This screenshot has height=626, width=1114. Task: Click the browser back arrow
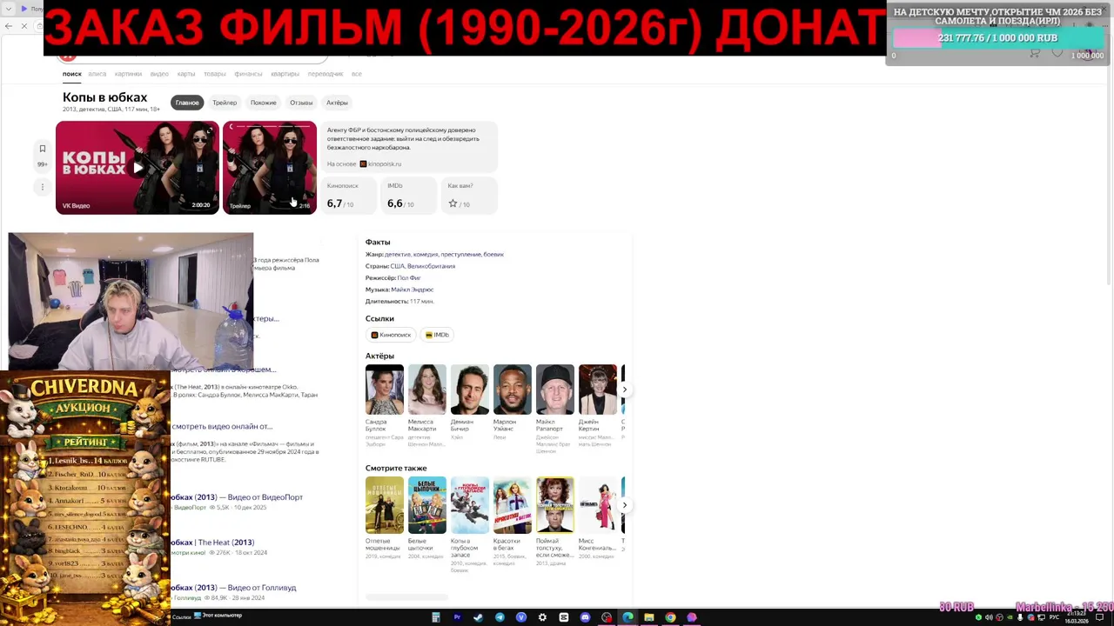(9, 26)
